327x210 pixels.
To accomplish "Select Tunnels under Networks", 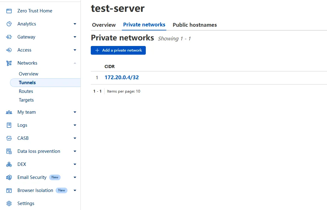I will 27,82.
